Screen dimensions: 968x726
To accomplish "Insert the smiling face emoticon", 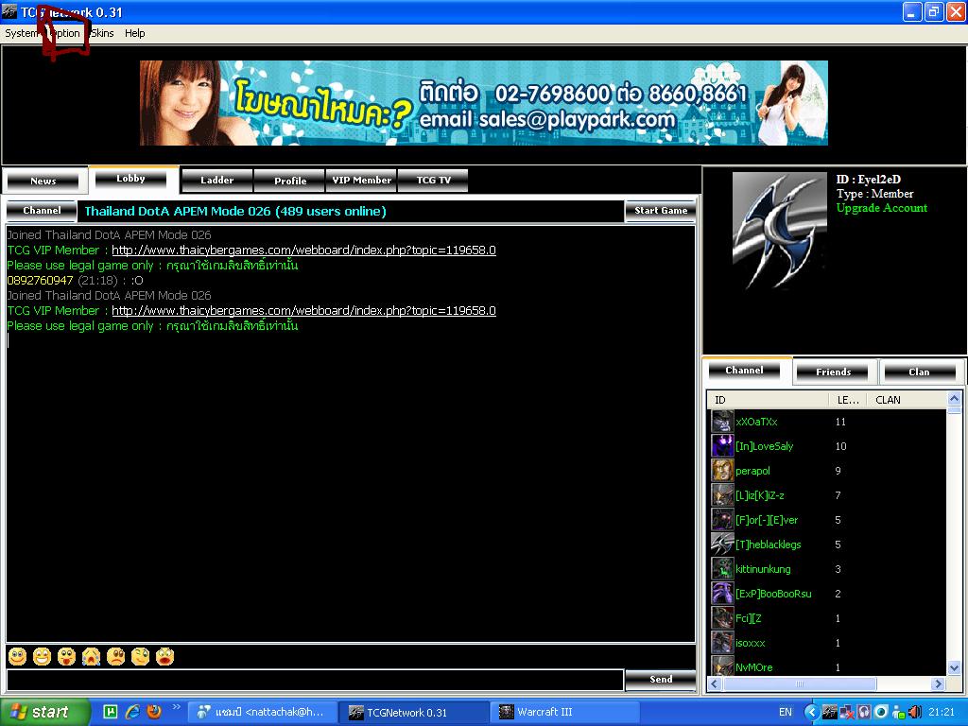I will (x=17, y=656).
